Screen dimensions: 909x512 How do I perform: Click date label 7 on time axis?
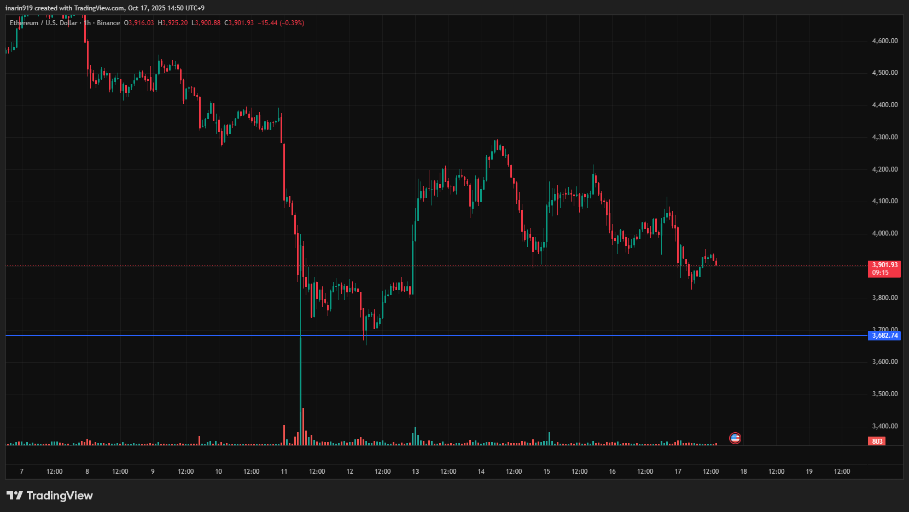coord(21,472)
